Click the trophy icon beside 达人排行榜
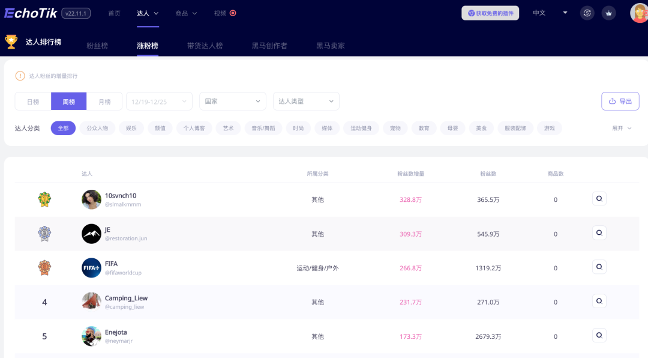 [x=11, y=42]
